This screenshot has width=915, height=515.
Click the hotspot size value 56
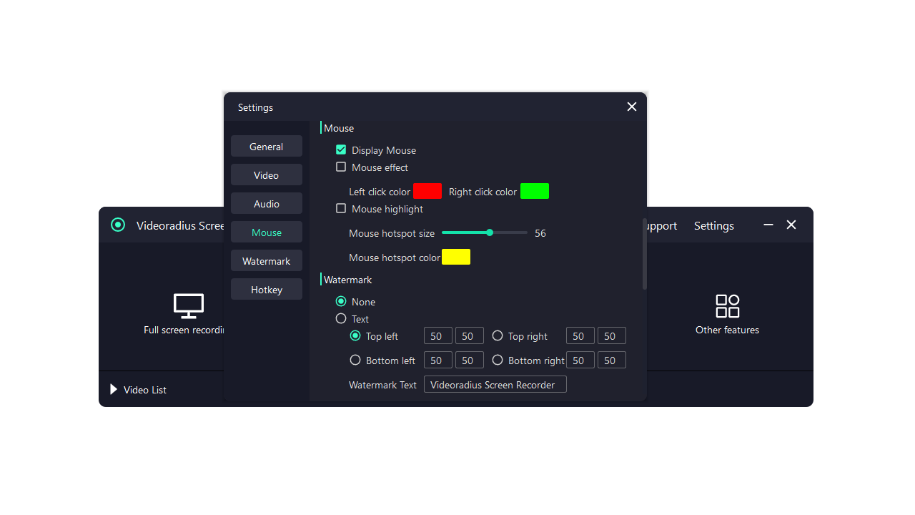click(x=540, y=233)
